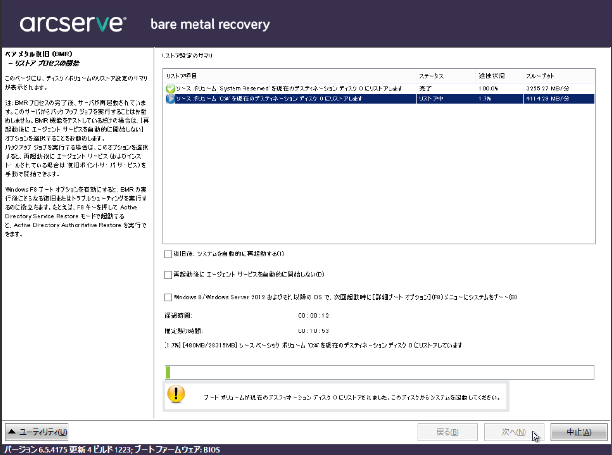Open the ユーティリティ(U) utilities menu

37,432
